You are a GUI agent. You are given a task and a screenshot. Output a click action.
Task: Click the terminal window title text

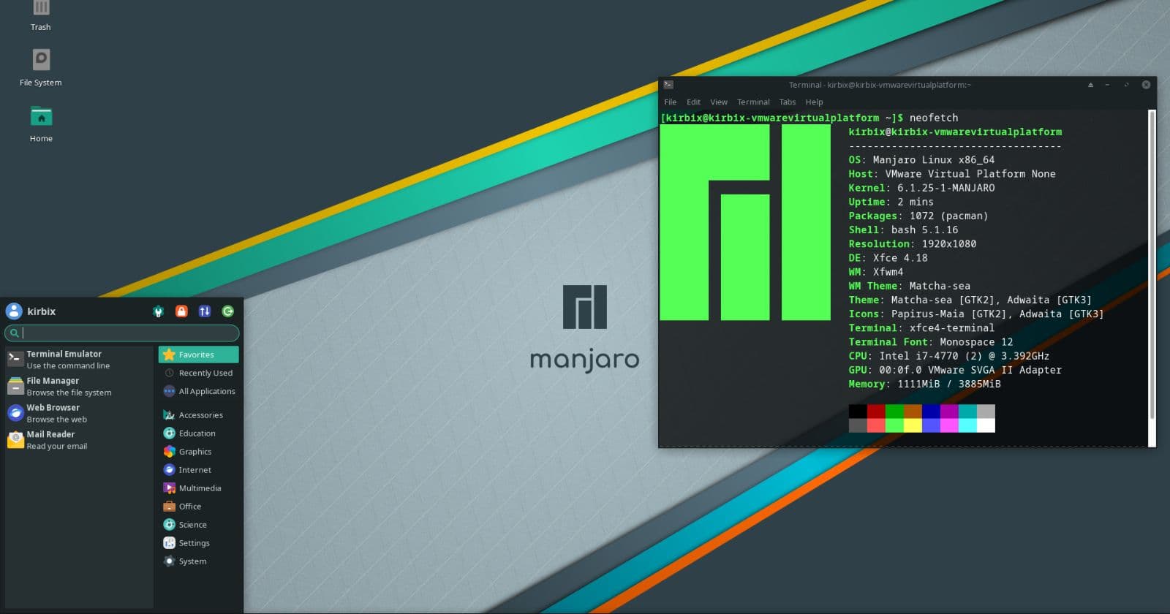pyautogui.click(x=880, y=85)
